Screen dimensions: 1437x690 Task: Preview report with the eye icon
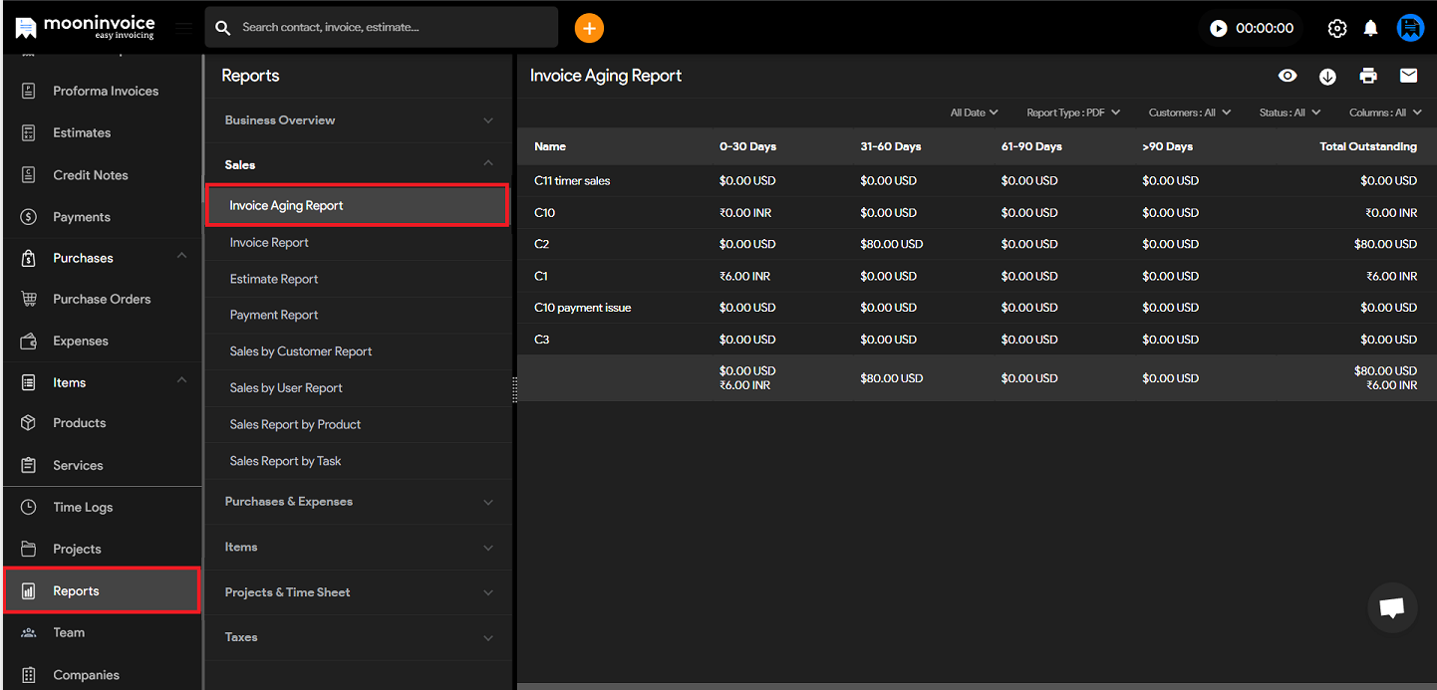pyautogui.click(x=1288, y=76)
